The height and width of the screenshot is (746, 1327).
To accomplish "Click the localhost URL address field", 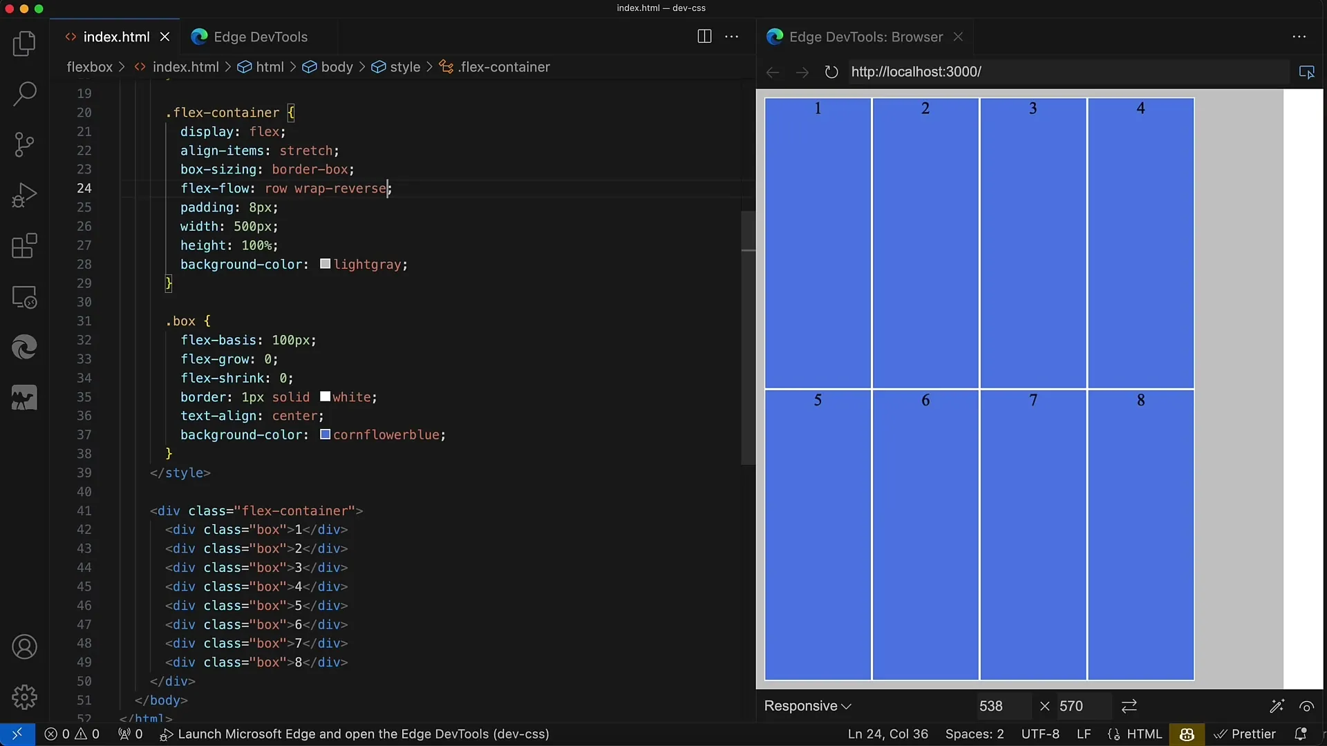I will 1068,72.
